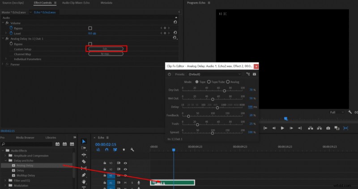Export frame with camera icon
The height and width of the screenshot is (189, 358).
pyautogui.click(x=328, y=128)
